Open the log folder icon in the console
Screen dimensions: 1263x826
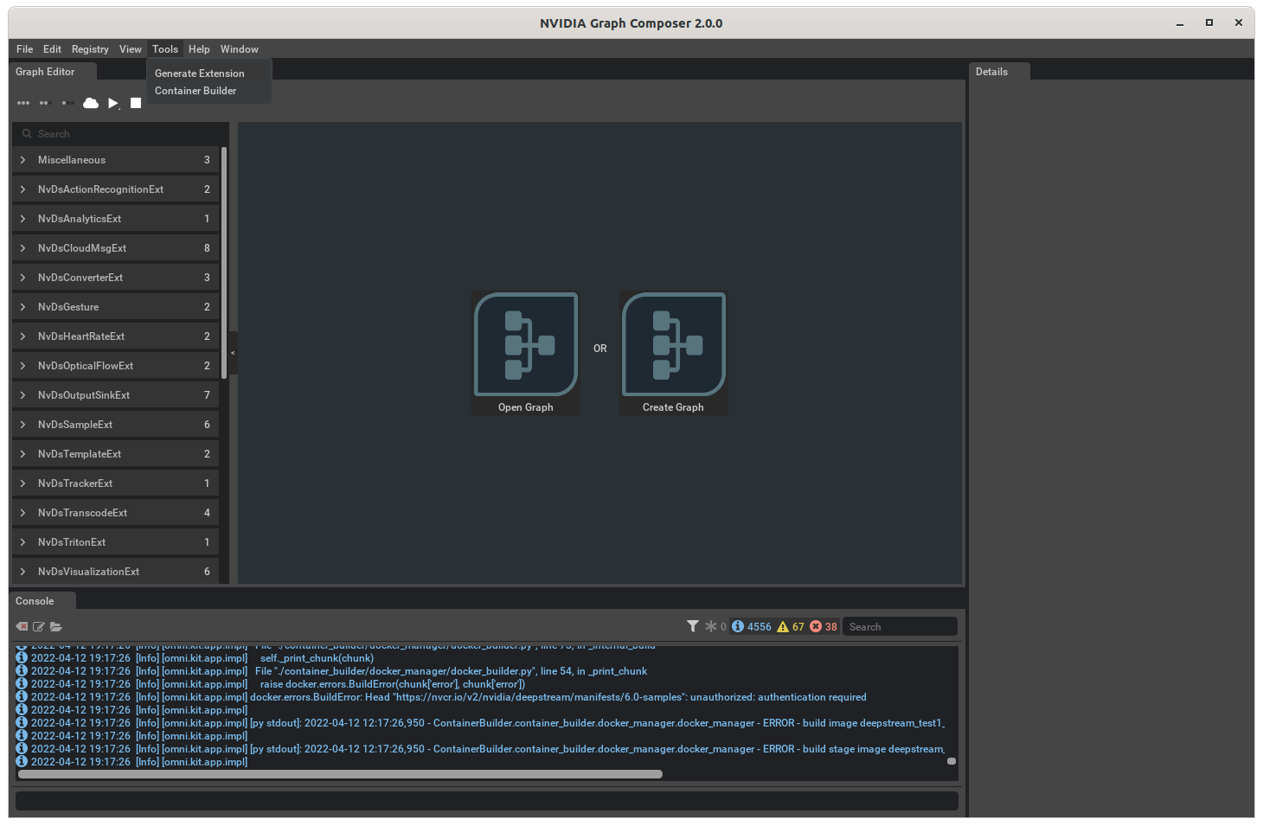tap(56, 626)
